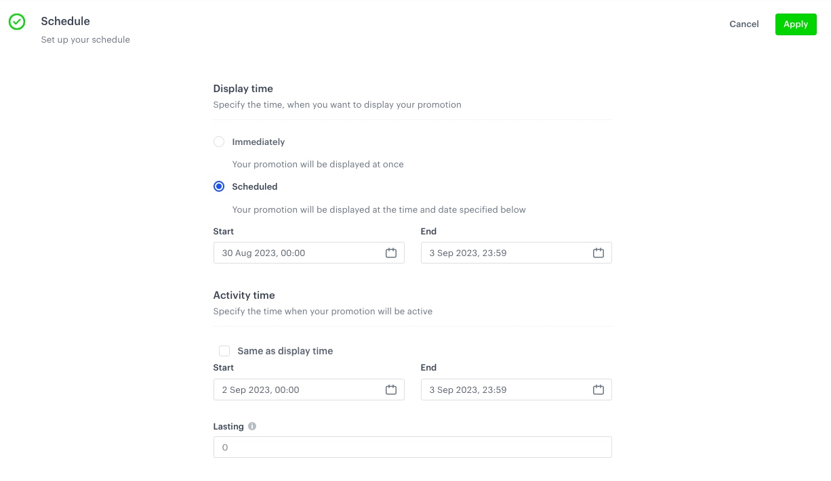The width and height of the screenshot is (831, 481).
Task: Click the Display time section header
Action: coord(243,88)
